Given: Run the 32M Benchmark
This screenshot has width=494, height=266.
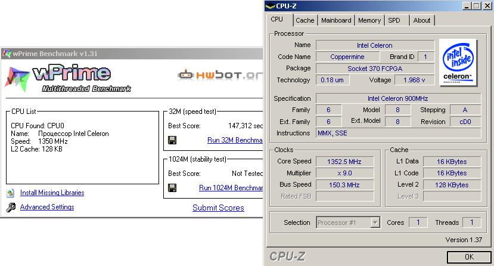Looking at the screenshot, I should tap(235, 140).
